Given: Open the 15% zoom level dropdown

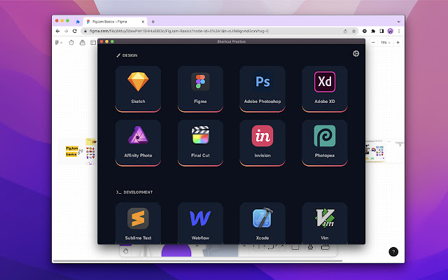Looking at the screenshot, I should click(386, 43).
